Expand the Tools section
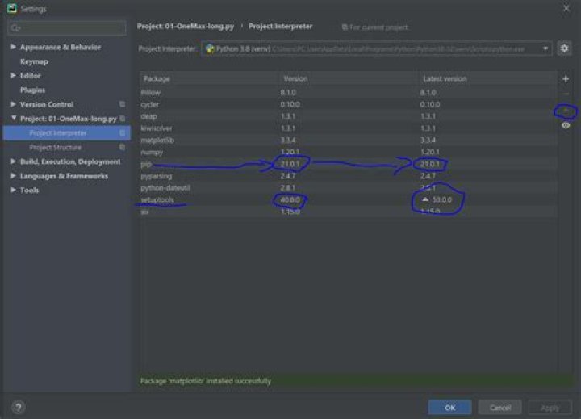The image size is (581, 419). 14,190
